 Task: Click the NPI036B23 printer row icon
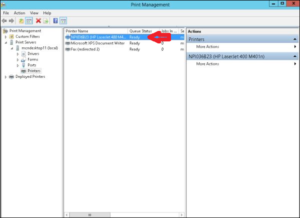(67, 37)
